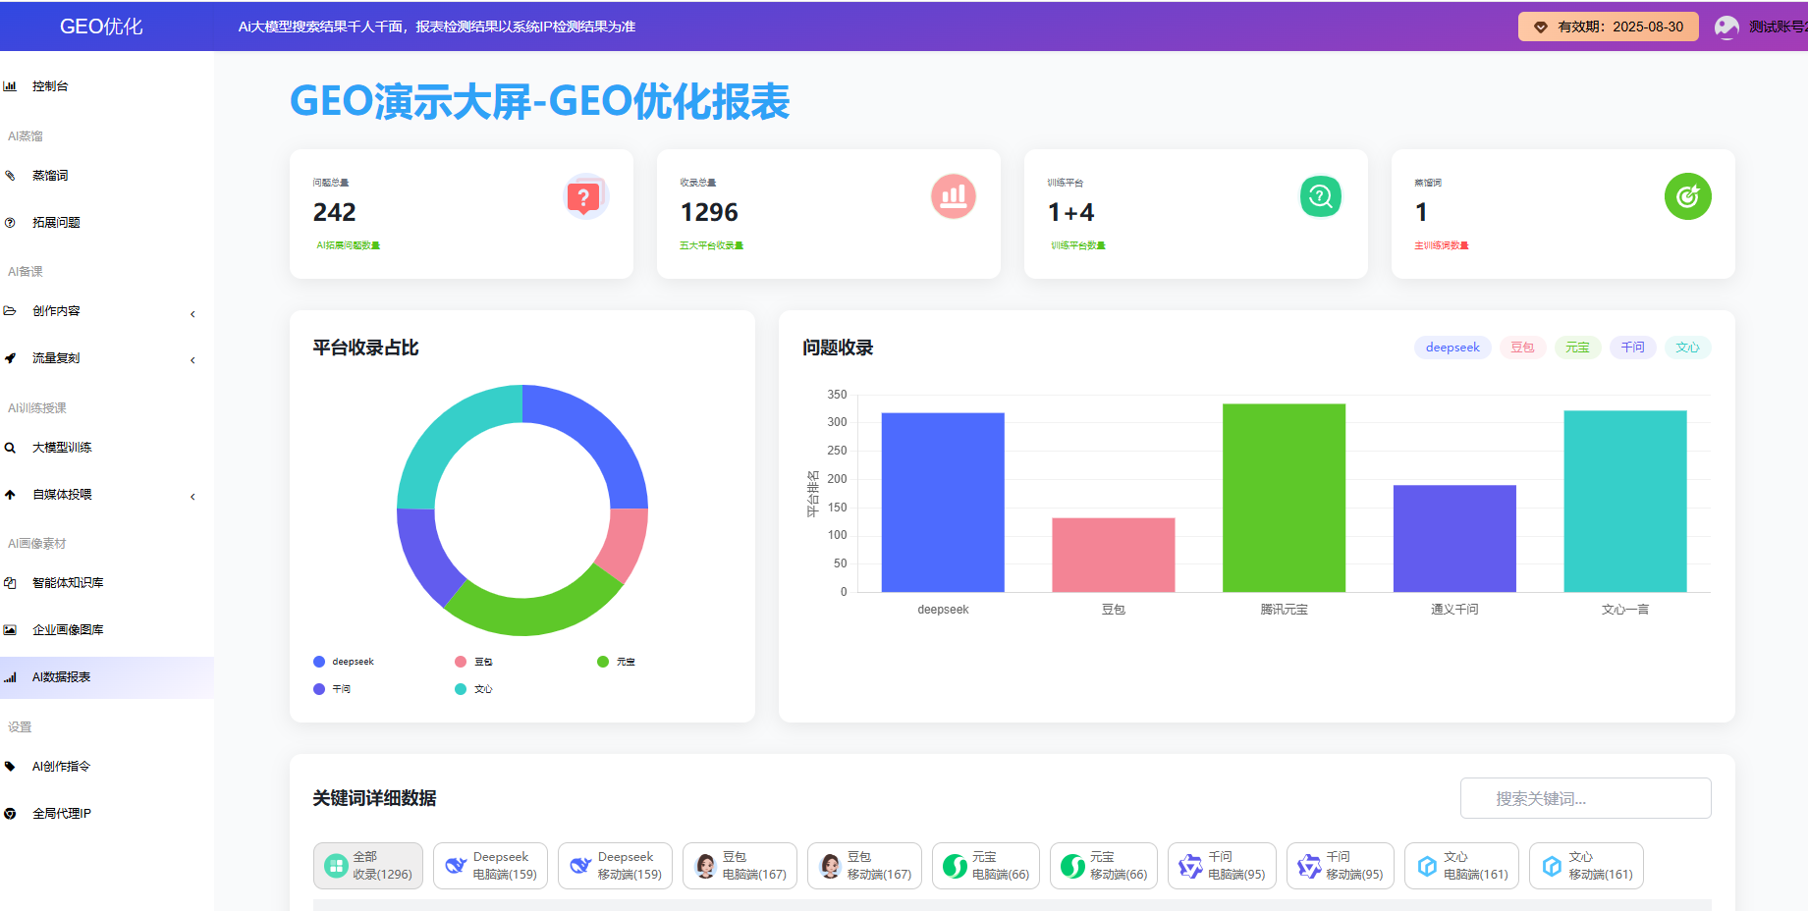Toggle the 文心 legend item under the donut chart
Image resolution: width=1808 pixels, height=911 pixels.
(x=473, y=689)
